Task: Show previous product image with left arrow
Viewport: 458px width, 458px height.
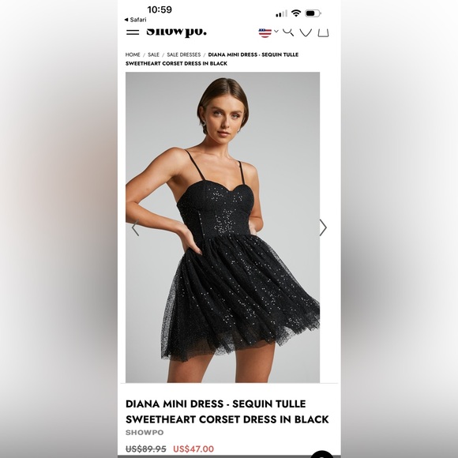Action: (135, 227)
